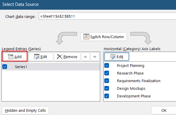This screenshot has width=176, height=115.
Task: Click Switch Row/Column button
Action: 104,37
